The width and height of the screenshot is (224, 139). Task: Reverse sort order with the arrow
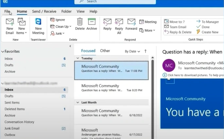(x=146, y=51)
